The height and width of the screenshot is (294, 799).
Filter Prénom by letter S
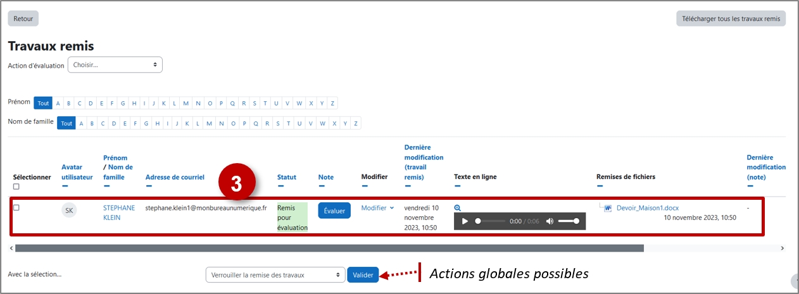coord(255,103)
